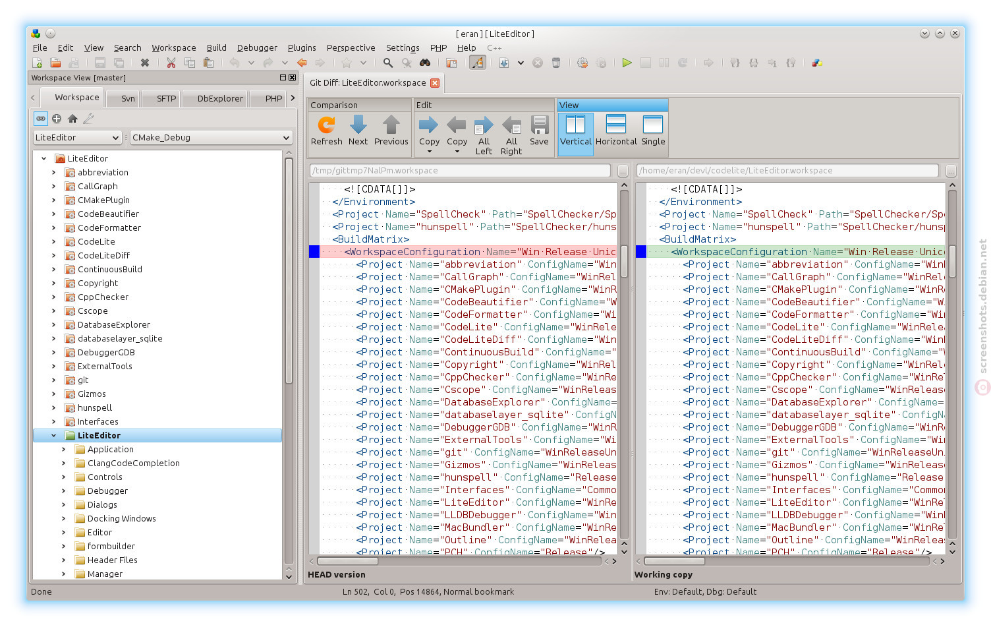Viewport: 991px width, 627px height.
Task: Select the hunspell project in tree
Action: 95,408
